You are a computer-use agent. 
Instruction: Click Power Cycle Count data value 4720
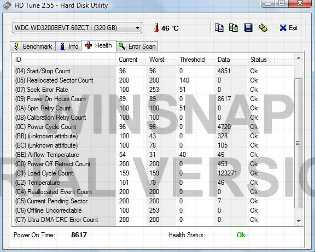pyautogui.click(x=224, y=127)
